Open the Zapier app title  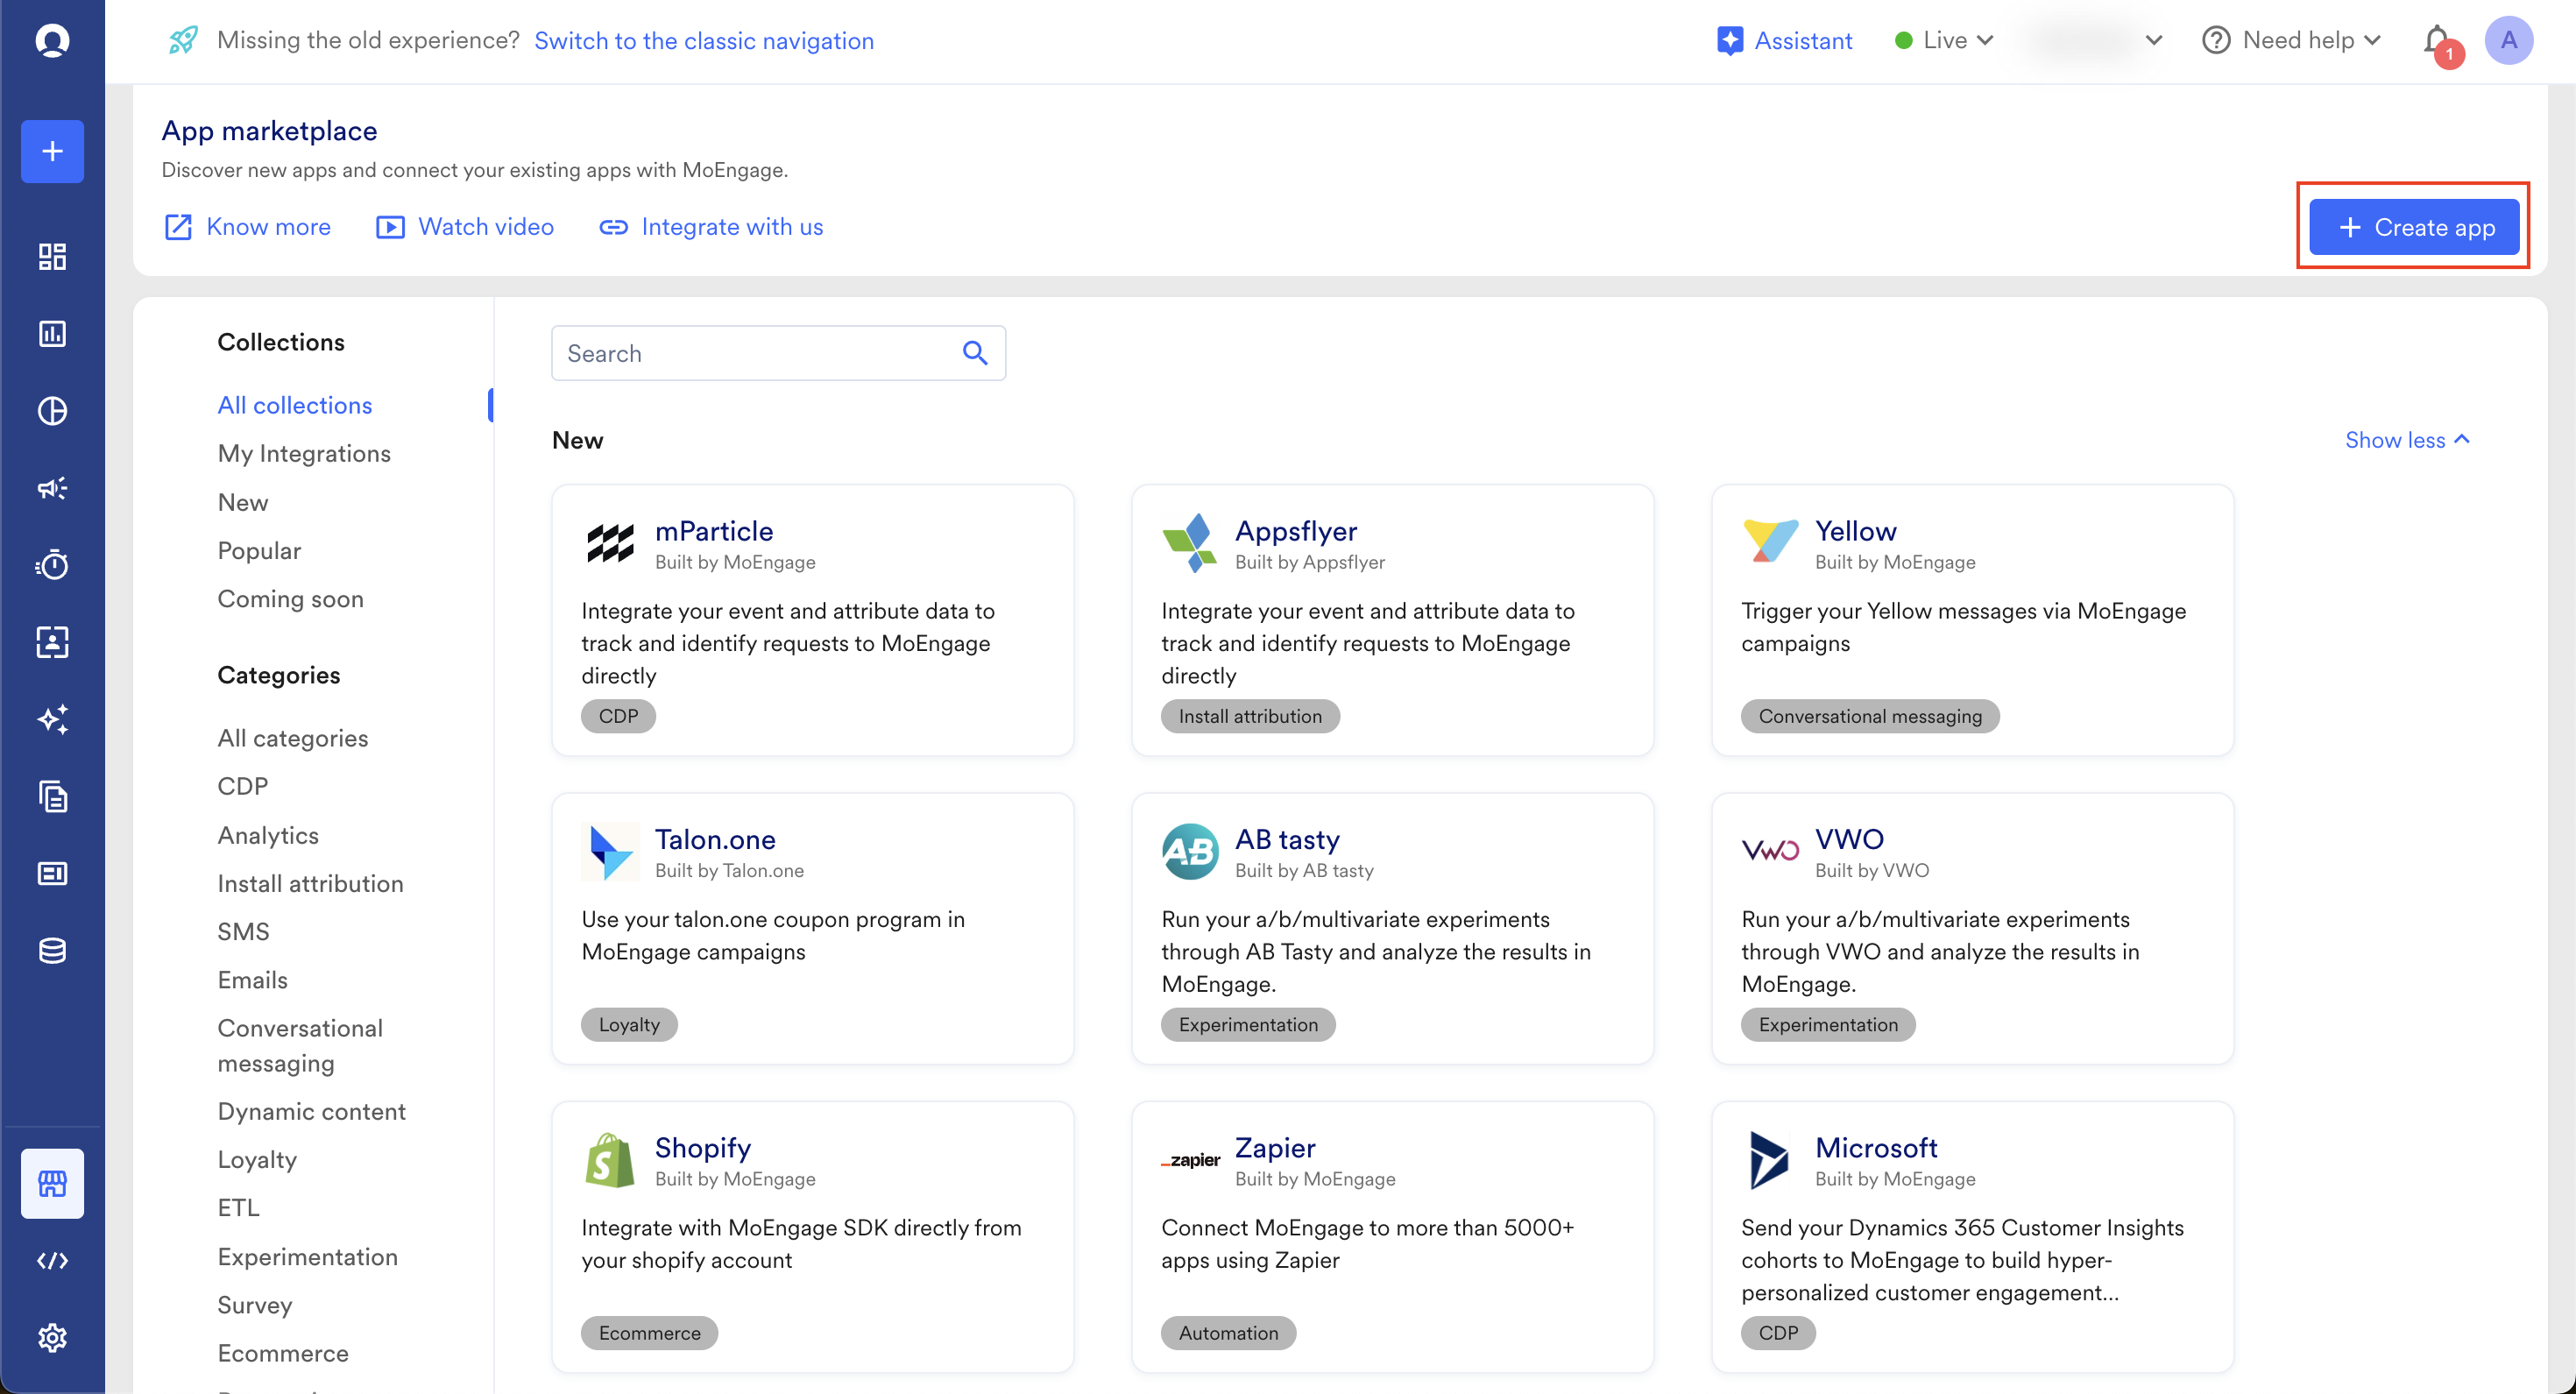point(1275,1148)
